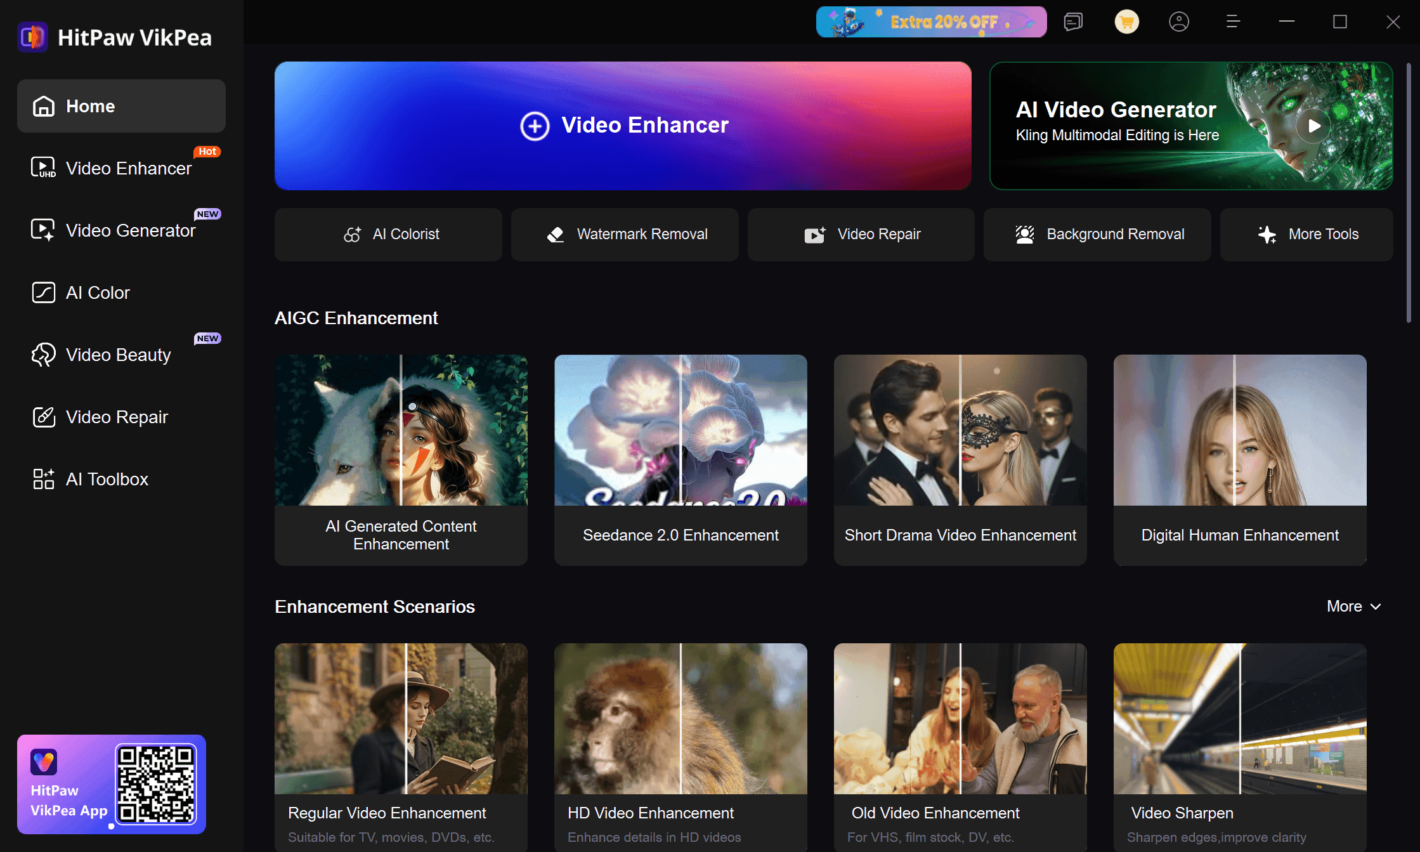Click the Home house icon in sidebar
The width and height of the screenshot is (1420, 852).
[44, 106]
